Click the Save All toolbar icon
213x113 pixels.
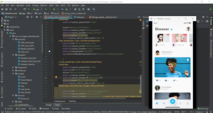[6, 9]
